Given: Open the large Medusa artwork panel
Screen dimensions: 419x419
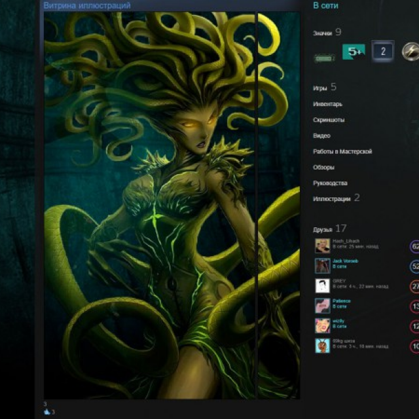Looking at the screenshot, I should point(149,205).
